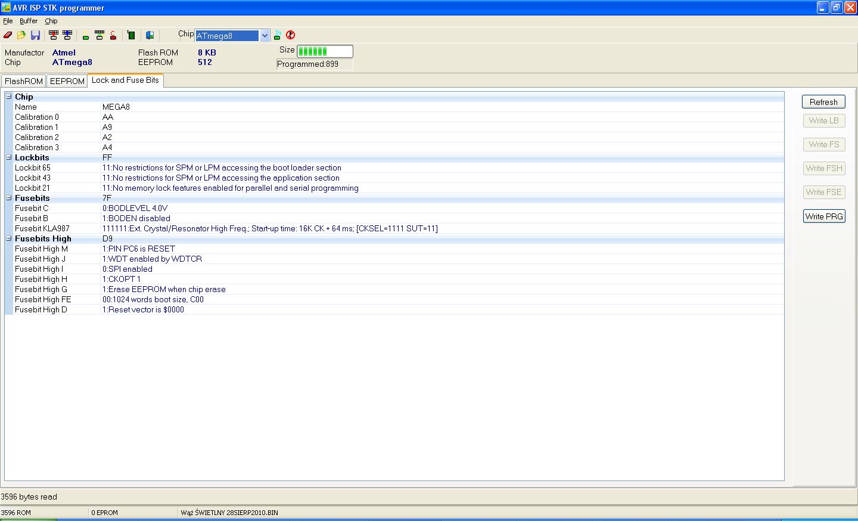This screenshot has height=521, width=858.
Task: Click the Write FSE button
Action: (x=823, y=192)
